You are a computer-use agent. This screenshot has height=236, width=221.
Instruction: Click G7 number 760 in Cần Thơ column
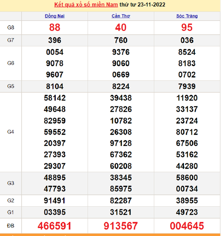(121, 40)
